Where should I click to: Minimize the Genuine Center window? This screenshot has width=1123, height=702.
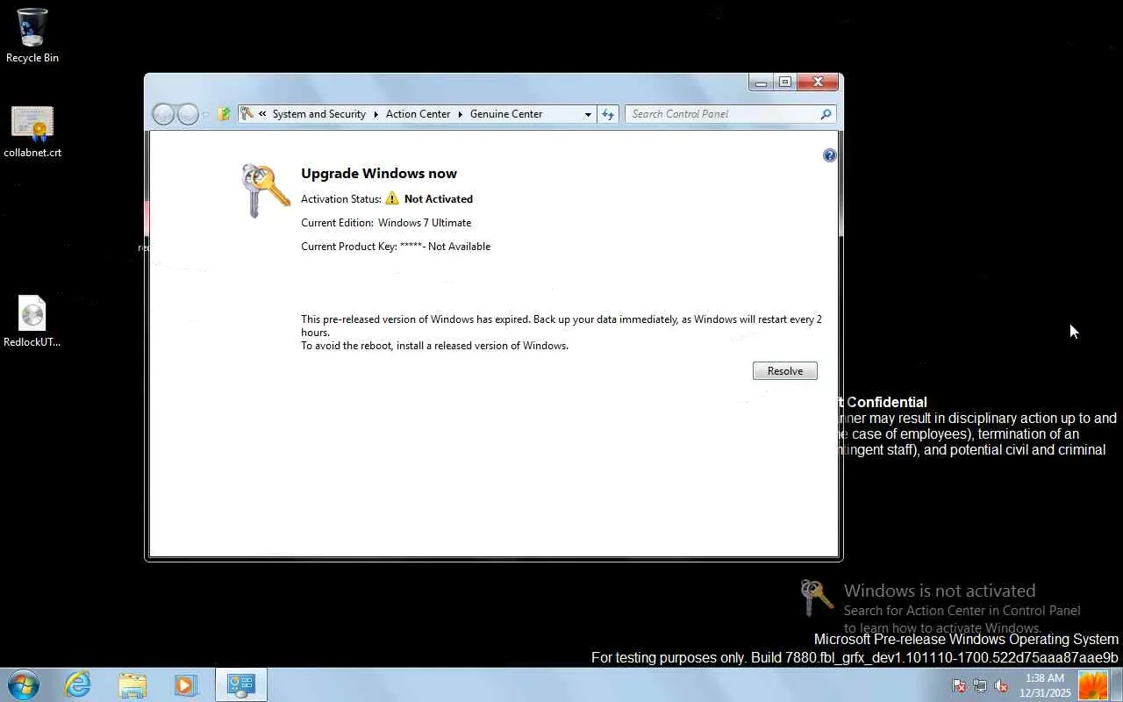click(x=761, y=82)
